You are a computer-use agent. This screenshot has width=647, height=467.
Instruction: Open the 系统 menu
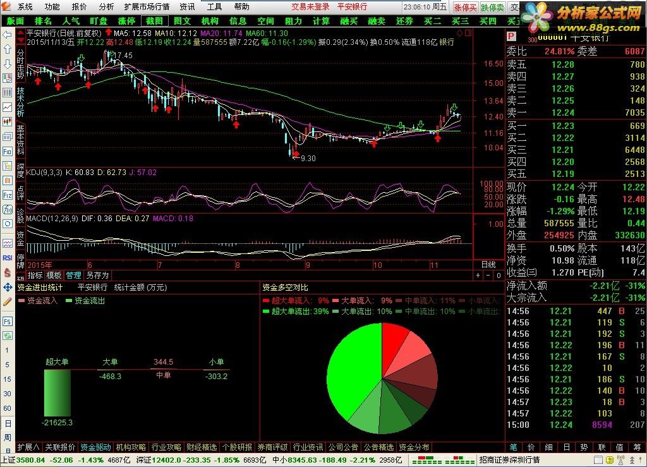click(25, 6)
